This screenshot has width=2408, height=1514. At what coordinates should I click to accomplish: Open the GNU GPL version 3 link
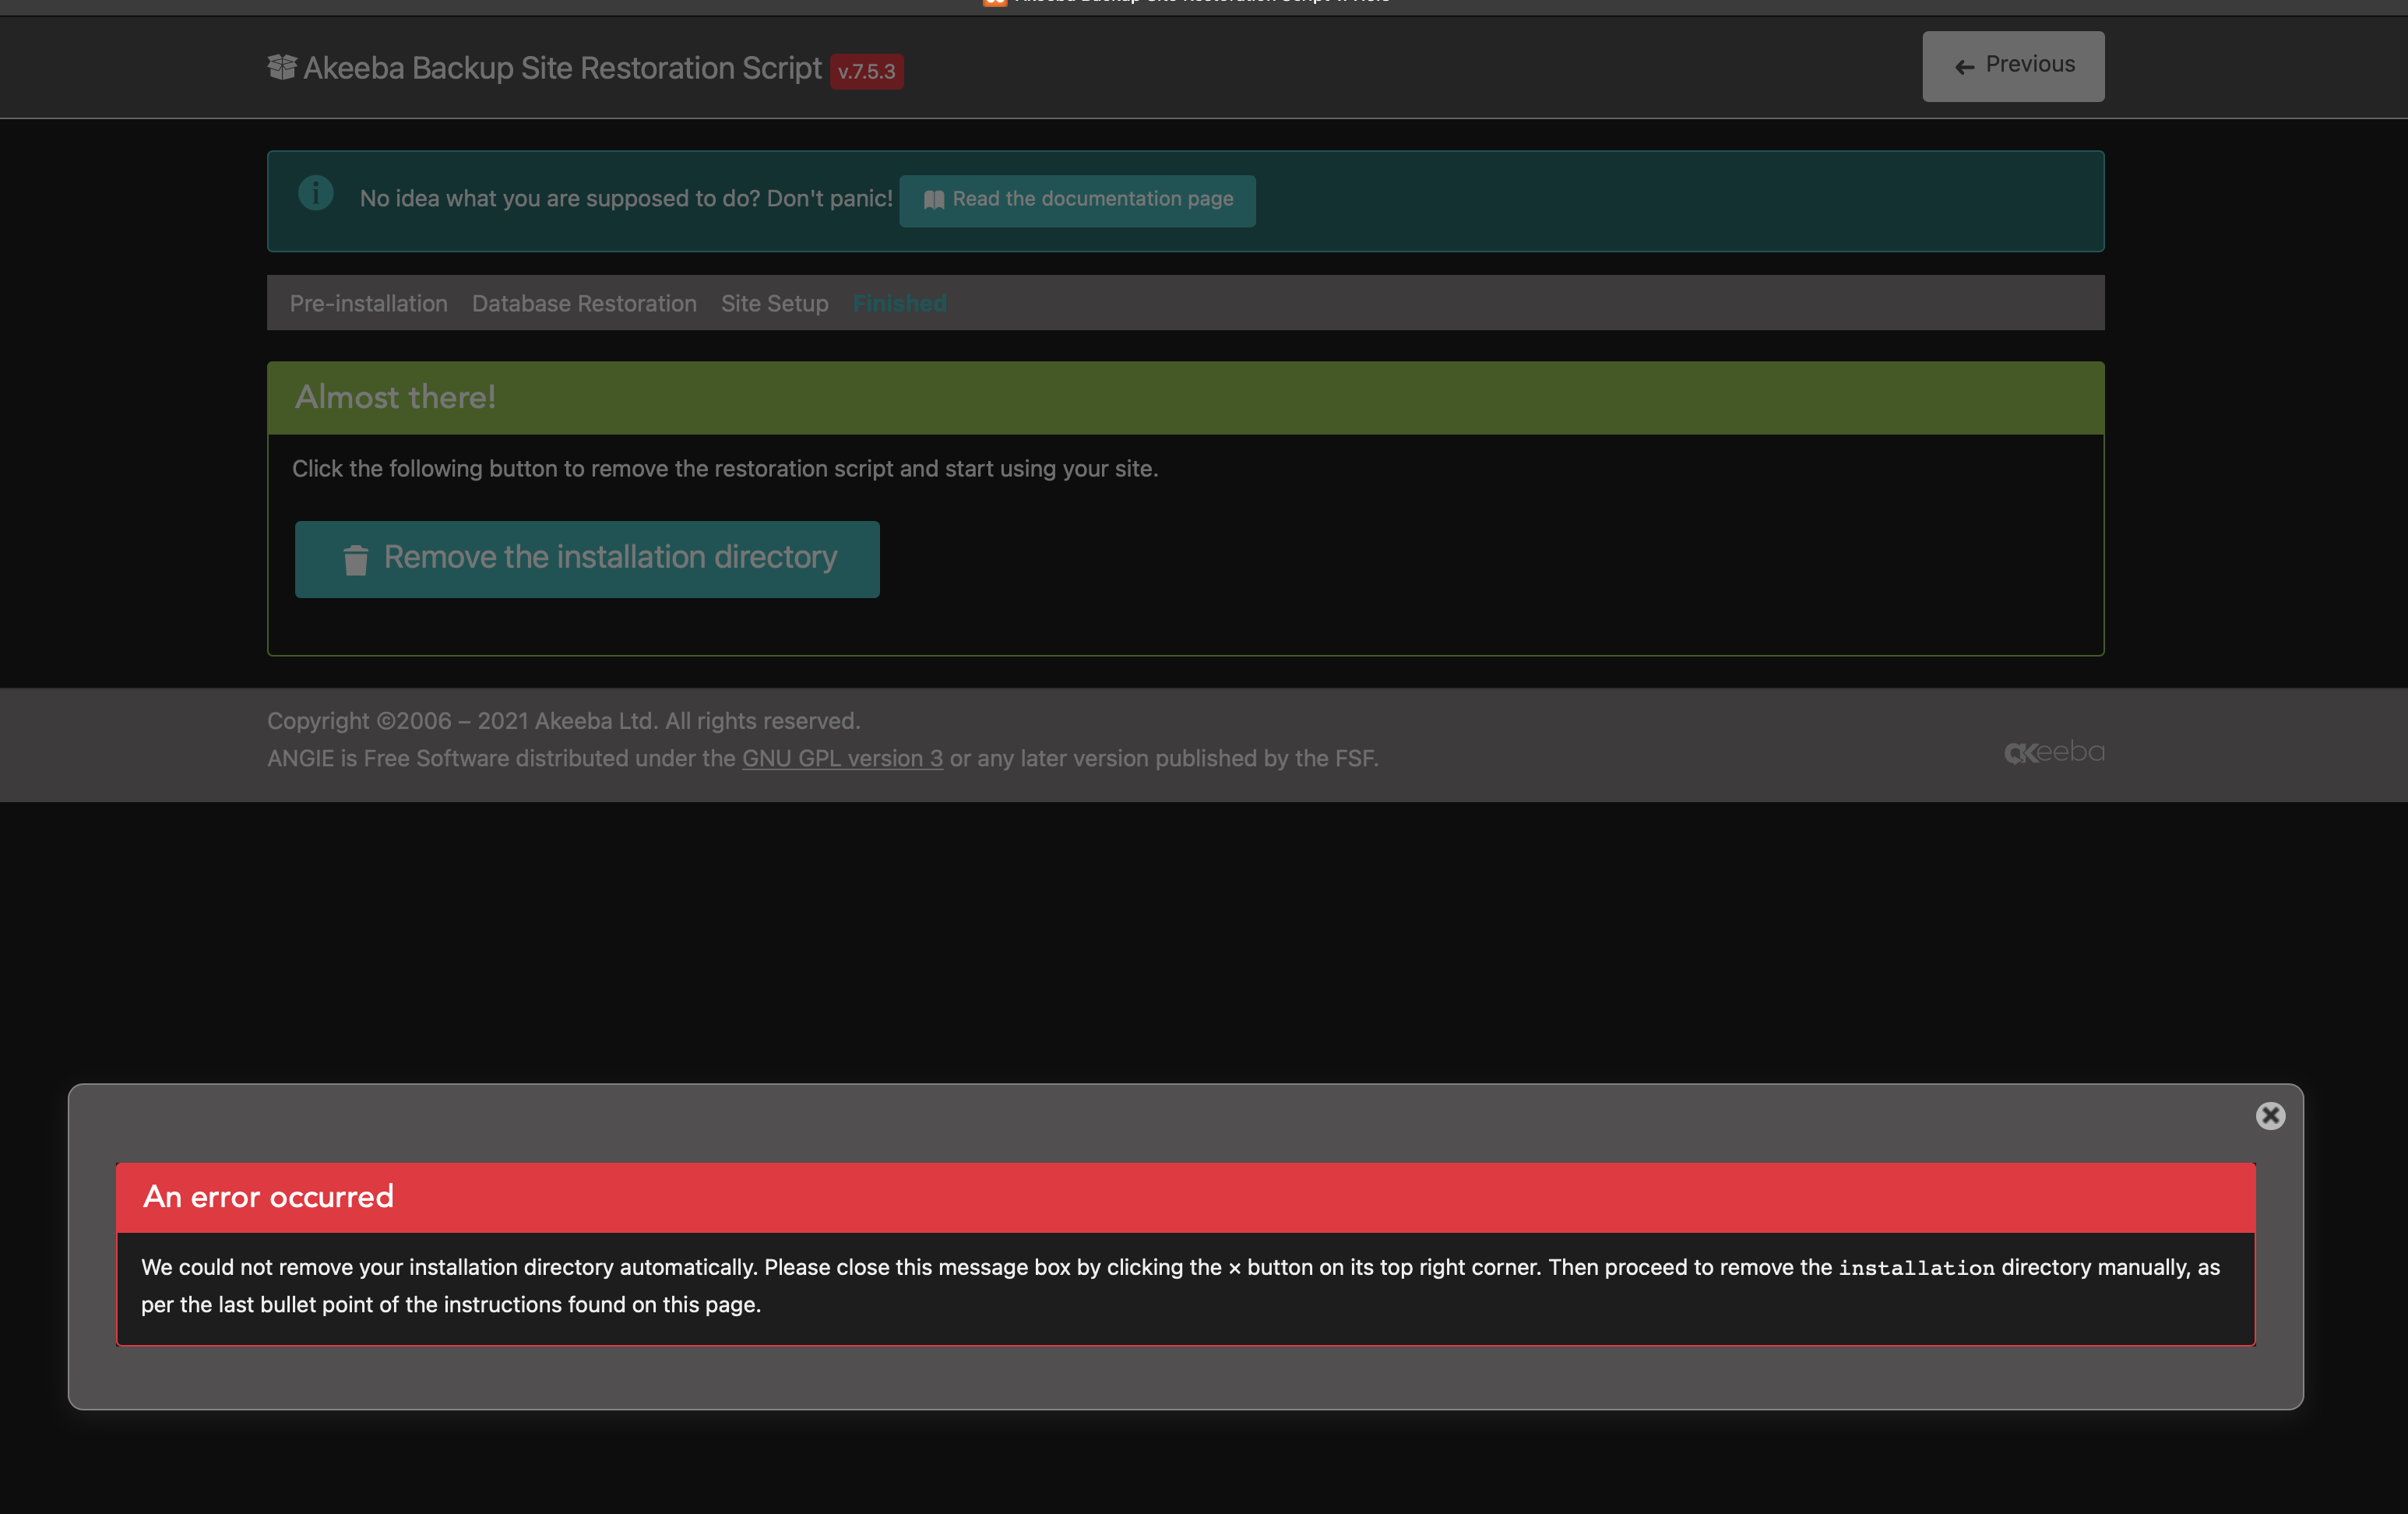[x=842, y=758]
